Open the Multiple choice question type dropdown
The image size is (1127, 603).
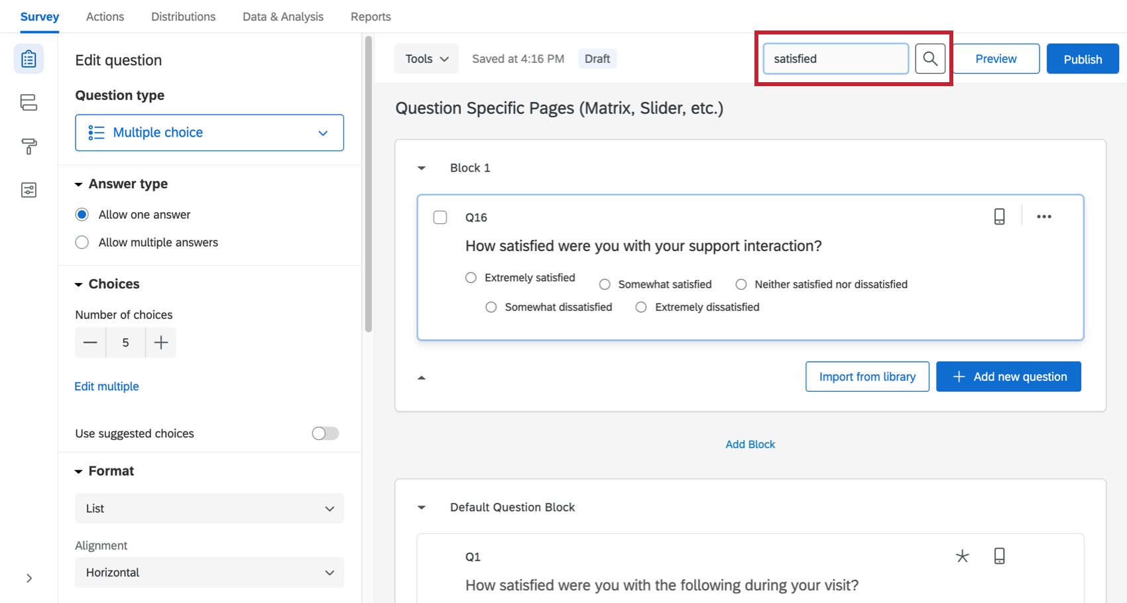click(x=209, y=133)
